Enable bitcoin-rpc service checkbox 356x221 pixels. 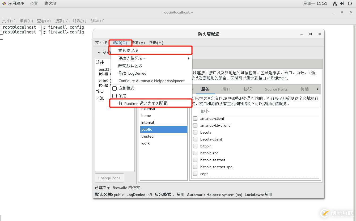click(x=195, y=153)
